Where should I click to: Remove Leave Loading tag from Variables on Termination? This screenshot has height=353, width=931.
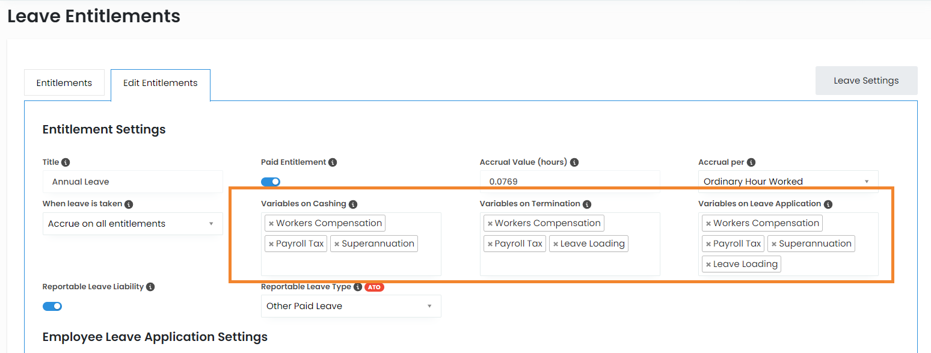(x=556, y=244)
